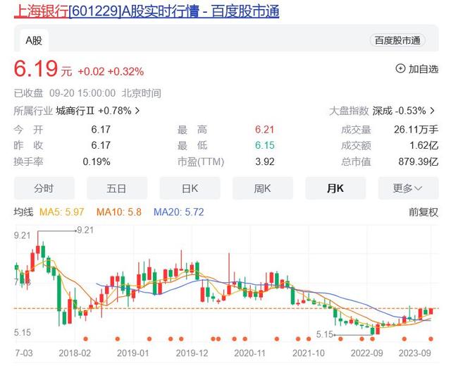The image size is (451, 366).
Task: Select the A股 tab
Action: (x=34, y=41)
